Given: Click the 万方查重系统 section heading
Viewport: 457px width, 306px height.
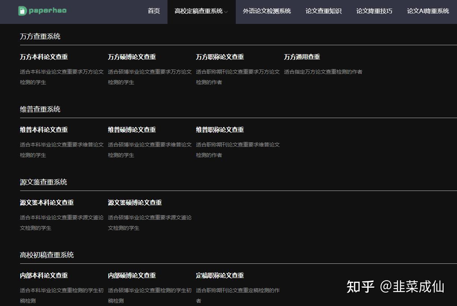Looking at the screenshot, I should pos(40,36).
